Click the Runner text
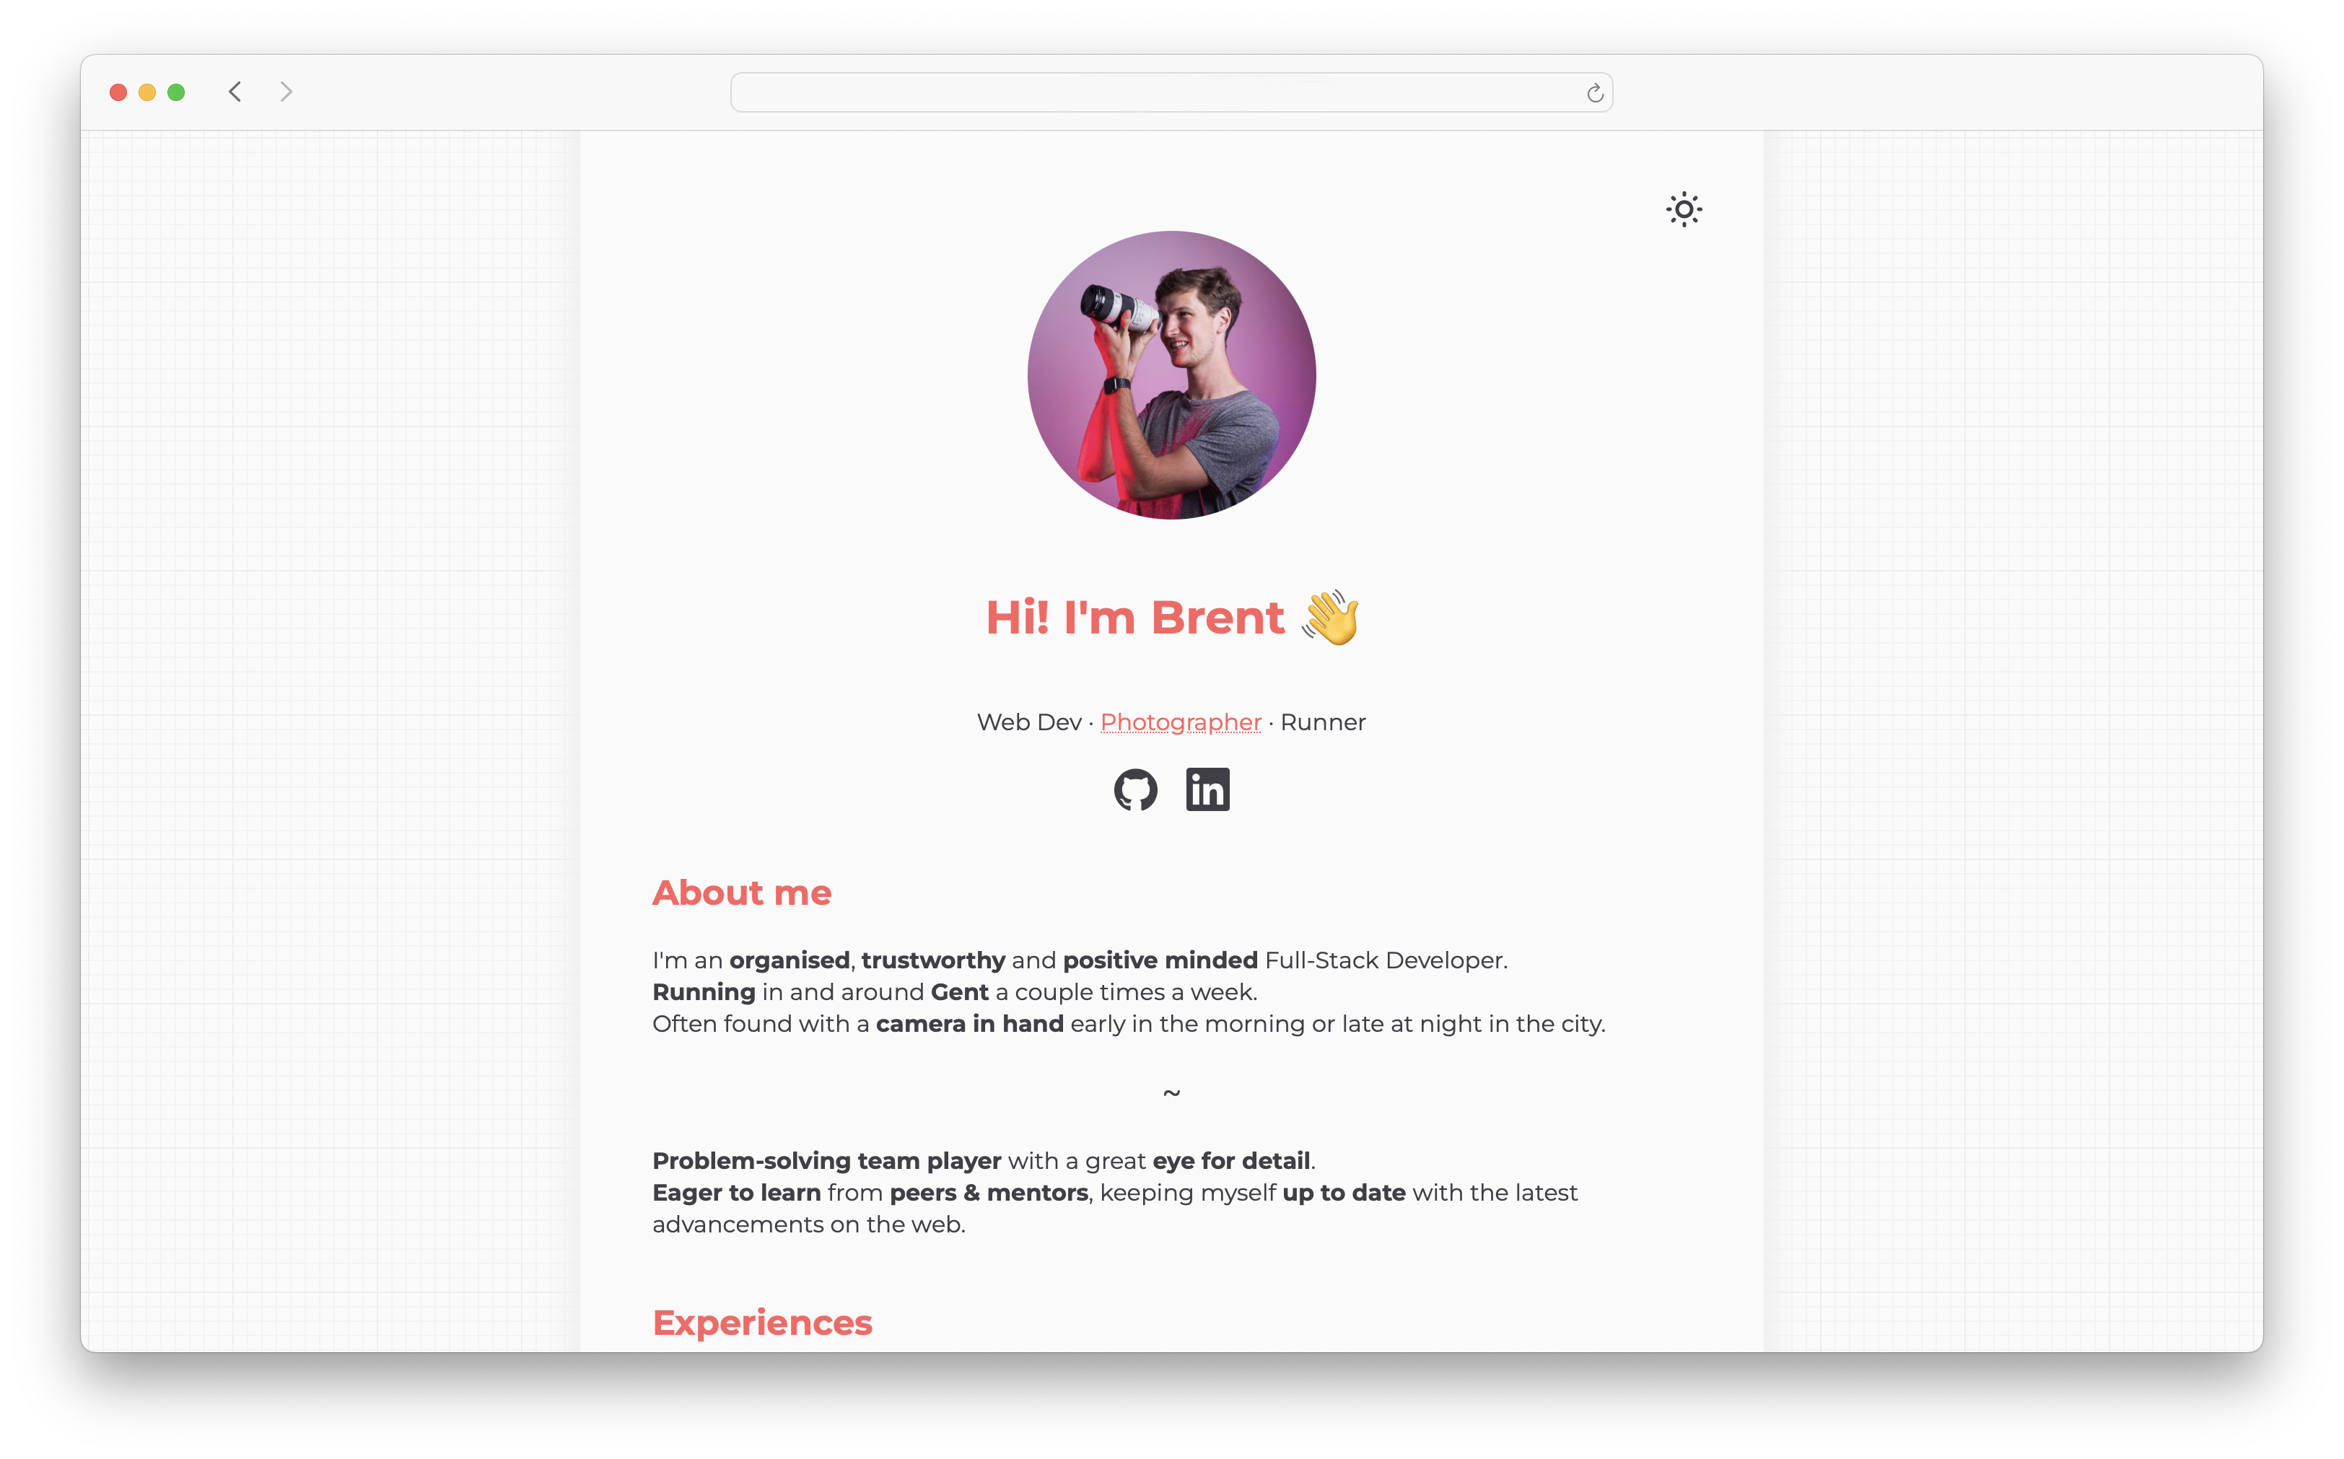2344x1459 pixels. tap(1323, 722)
